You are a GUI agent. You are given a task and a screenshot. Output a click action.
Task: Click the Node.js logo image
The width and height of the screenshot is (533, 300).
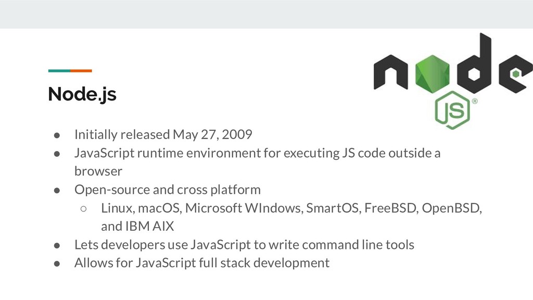tap(453, 81)
